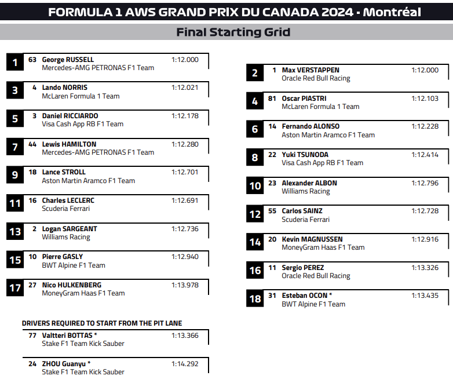The height and width of the screenshot is (383, 453).
Task: Click Max VERSTAPPEN's name
Action: pyautogui.click(x=310, y=70)
